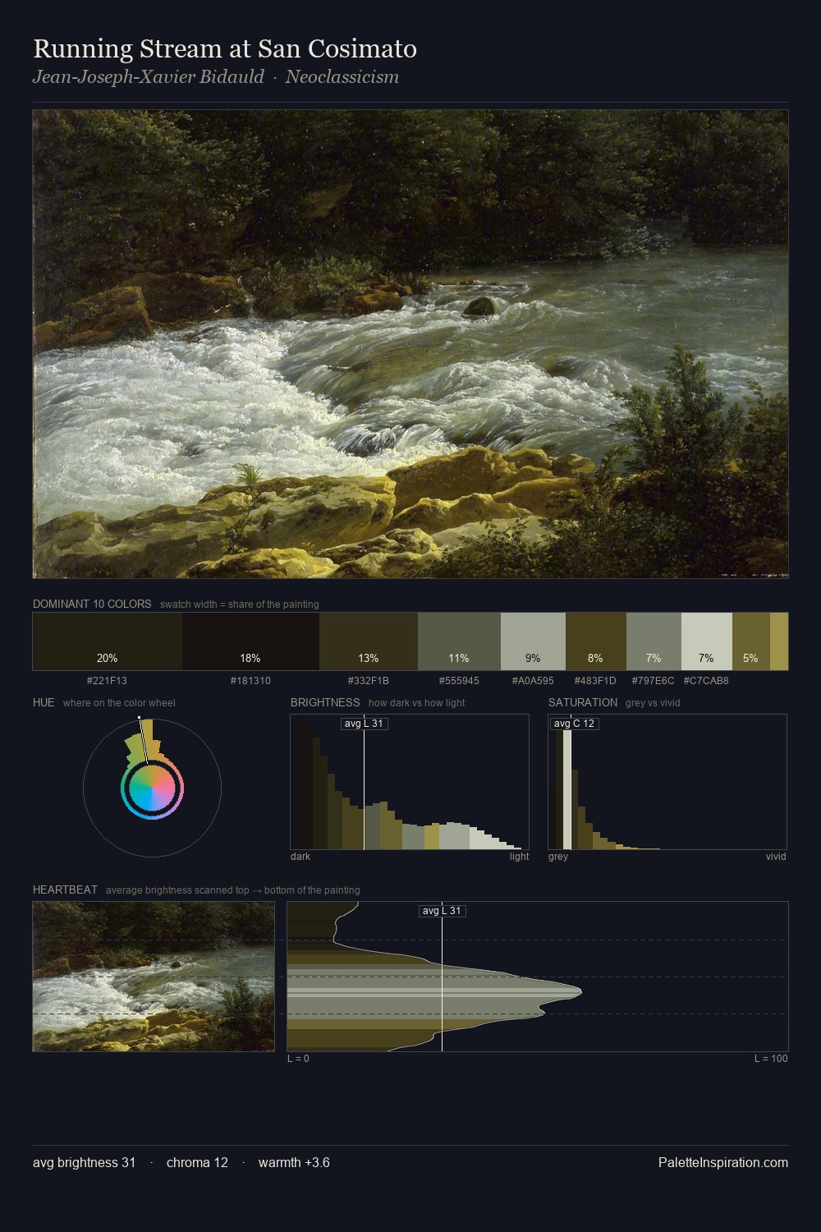Click the avg L 31 label in brightness histogram

click(364, 724)
